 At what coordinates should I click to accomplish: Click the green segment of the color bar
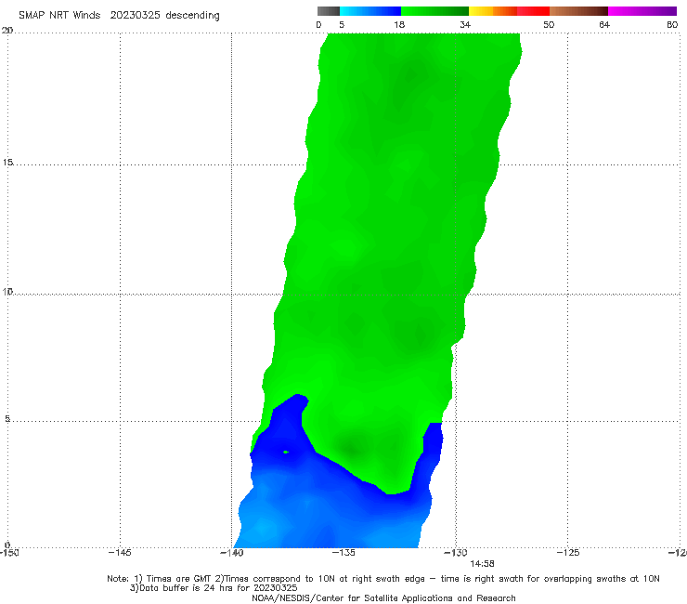pos(434,11)
